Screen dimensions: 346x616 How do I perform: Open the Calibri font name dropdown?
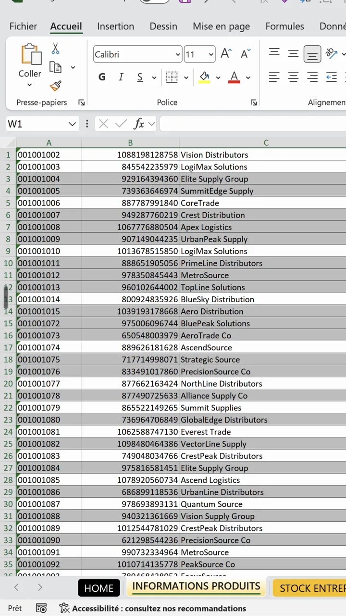(177, 54)
